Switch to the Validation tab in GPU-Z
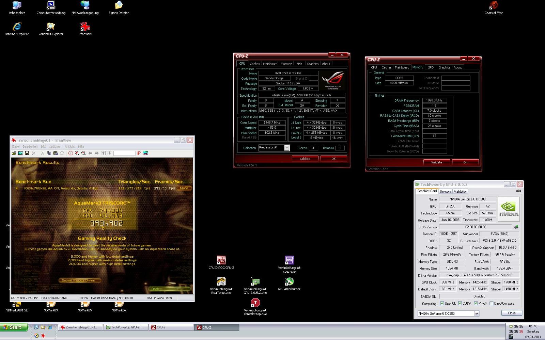The height and width of the screenshot is (340, 545). click(x=461, y=191)
